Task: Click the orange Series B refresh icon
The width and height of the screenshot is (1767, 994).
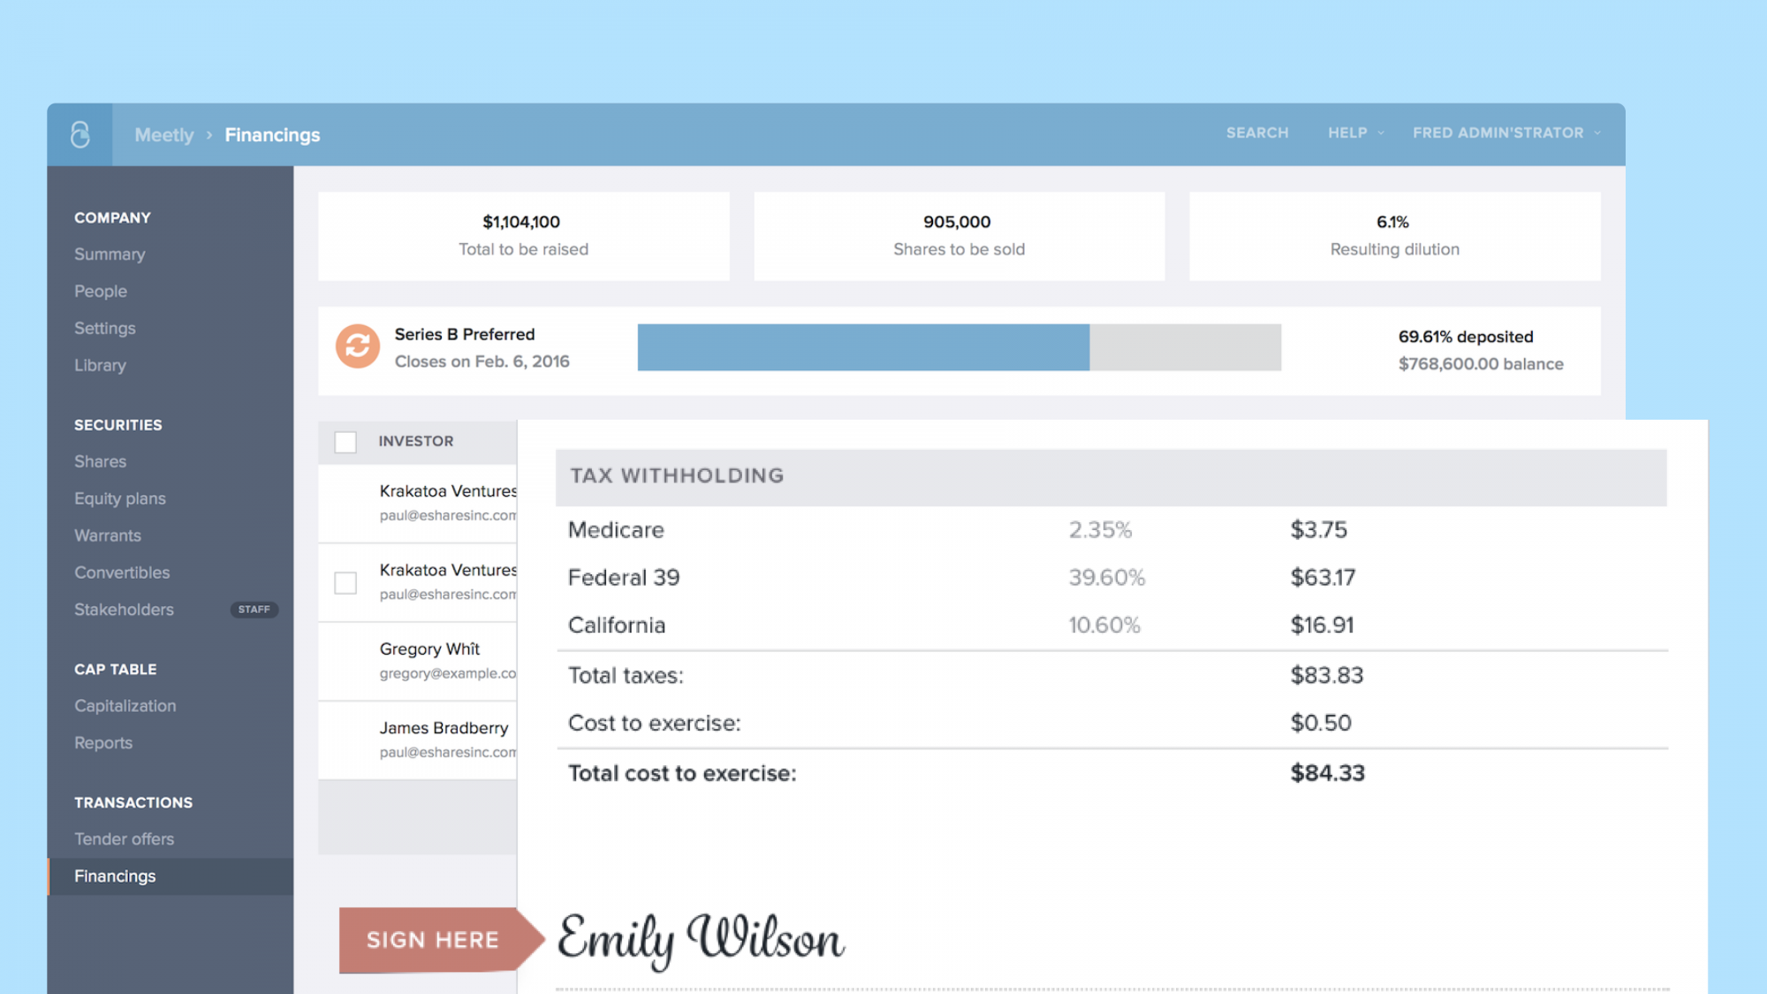Action: [x=357, y=346]
